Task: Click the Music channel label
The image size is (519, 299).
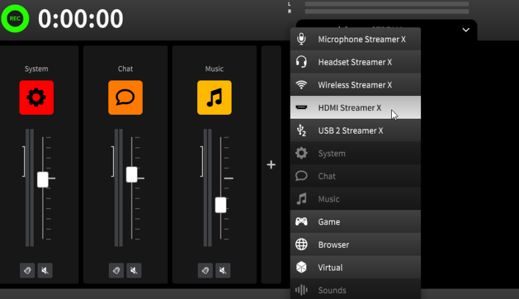Action: (x=215, y=69)
